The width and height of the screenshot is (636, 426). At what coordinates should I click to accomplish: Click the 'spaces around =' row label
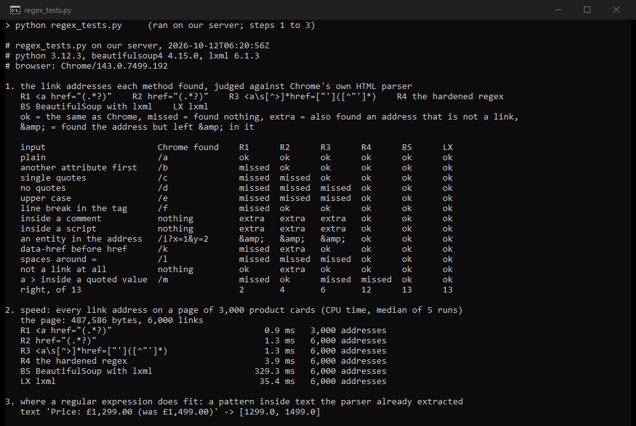click(x=59, y=259)
